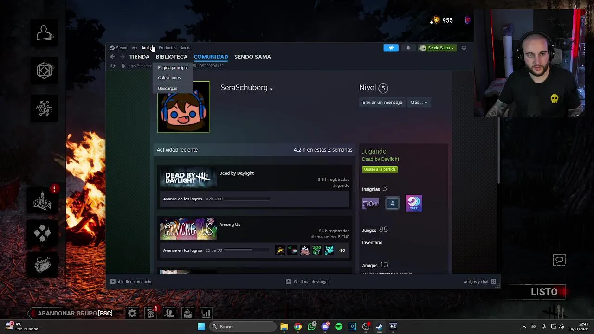594x334 pixels.
Task: Open Google Chrome from the taskbar
Action: click(x=298, y=327)
